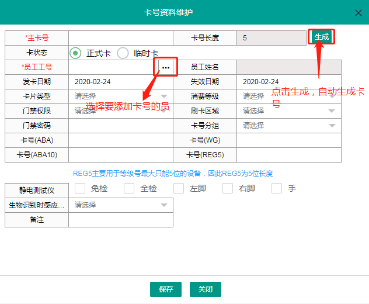
Task: Toggle the 右脚 checkbox
Action: click(x=228, y=188)
